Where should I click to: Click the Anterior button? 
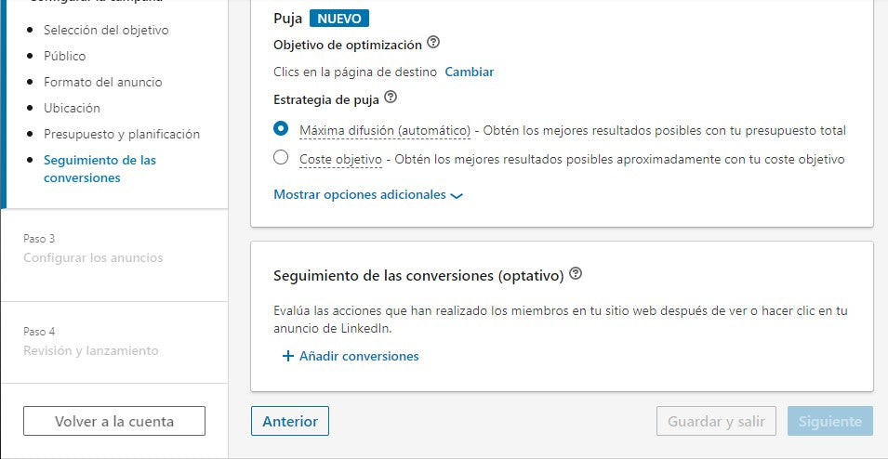click(290, 421)
